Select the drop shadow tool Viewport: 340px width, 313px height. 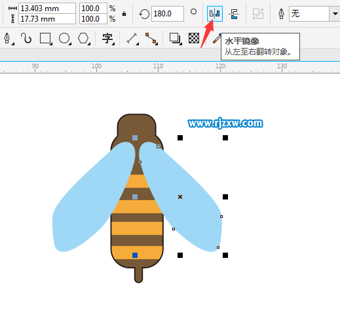(175, 39)
